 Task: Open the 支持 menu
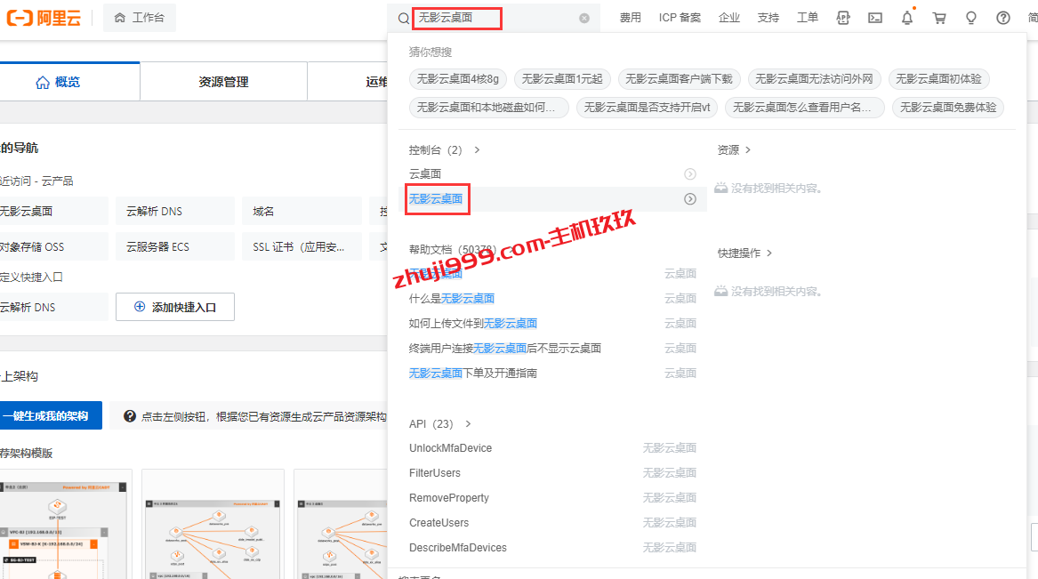(x=768, y=18)
